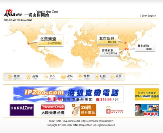Open the About SINA link
Viewport: 163px width, 133px height.
coord(55,121)
